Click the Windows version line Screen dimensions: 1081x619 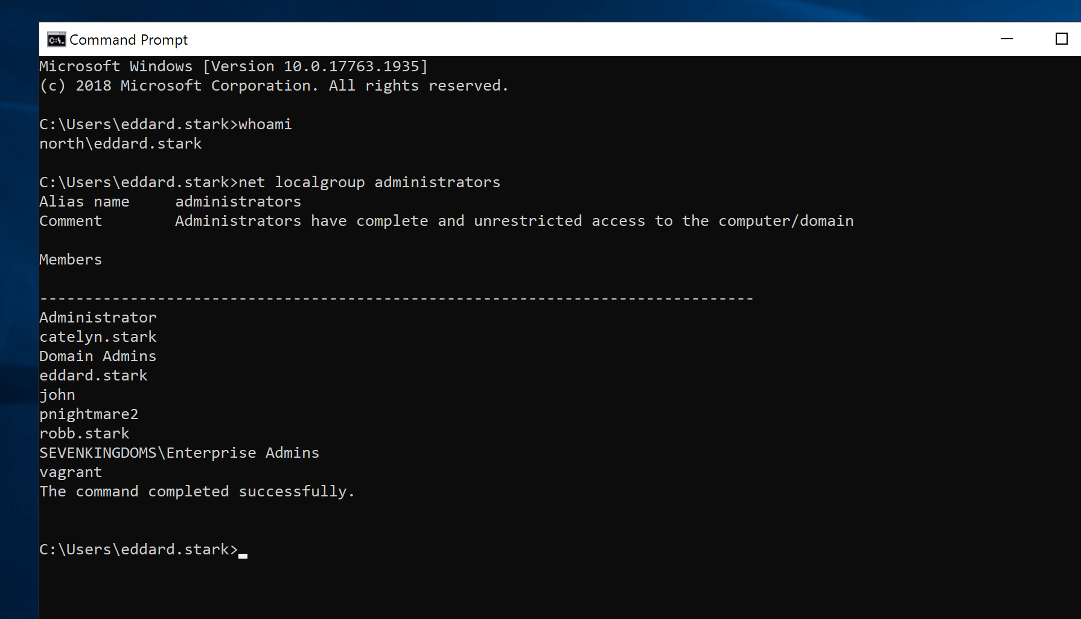[x=234, y=66]
